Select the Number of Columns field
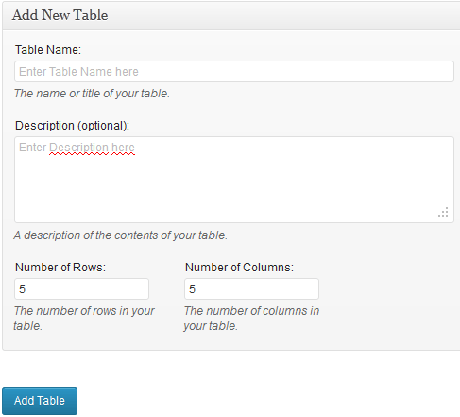 [x=251, y=288]
